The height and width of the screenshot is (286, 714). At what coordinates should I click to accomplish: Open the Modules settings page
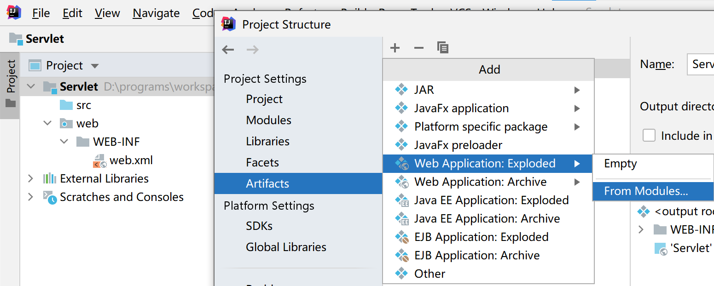click(268, 120)
